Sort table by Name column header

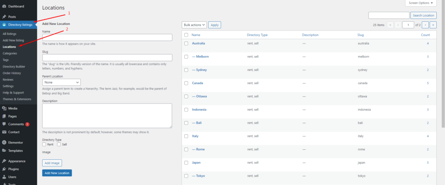tap(196, 35)
